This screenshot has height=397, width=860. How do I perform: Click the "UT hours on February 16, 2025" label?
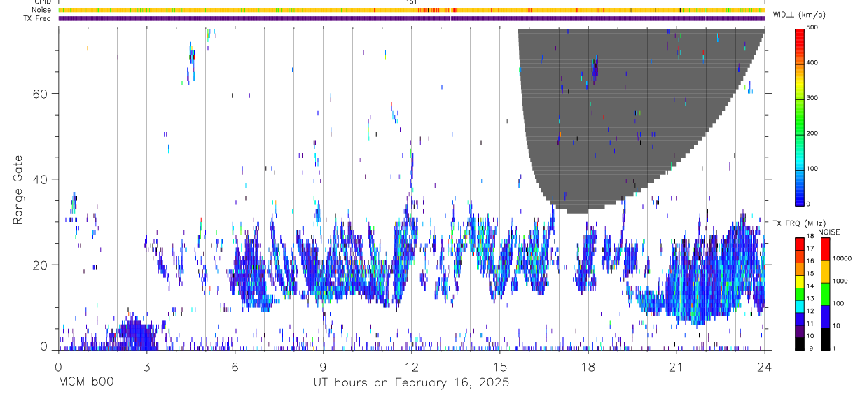[x=411, y=383]
